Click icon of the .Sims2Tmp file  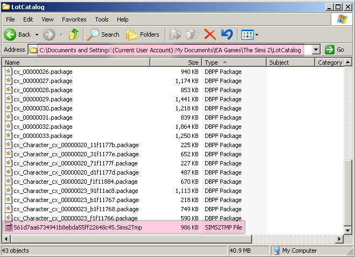pos(9,227)
